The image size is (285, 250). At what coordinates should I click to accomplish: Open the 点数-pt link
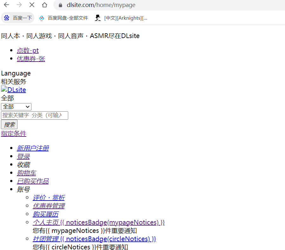point(28,50)
